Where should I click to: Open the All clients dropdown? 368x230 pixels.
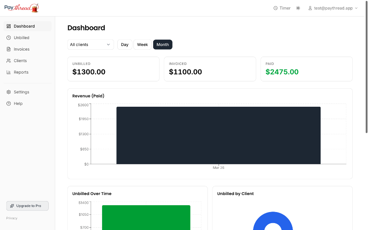click(91, 45)
